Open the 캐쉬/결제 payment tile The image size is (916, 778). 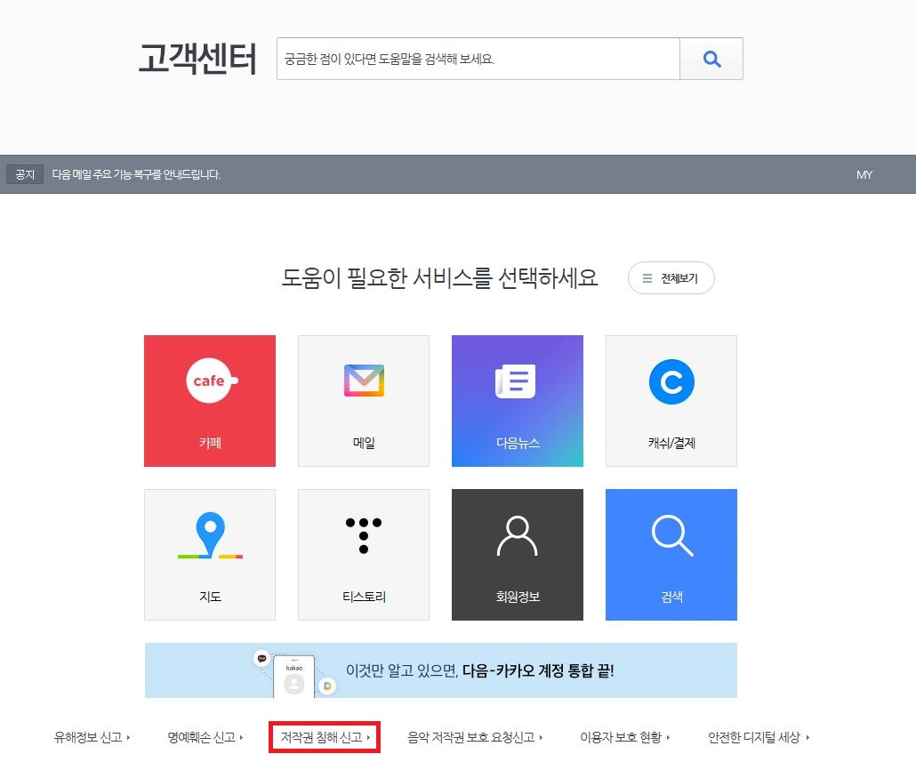[x=671, y=401]
